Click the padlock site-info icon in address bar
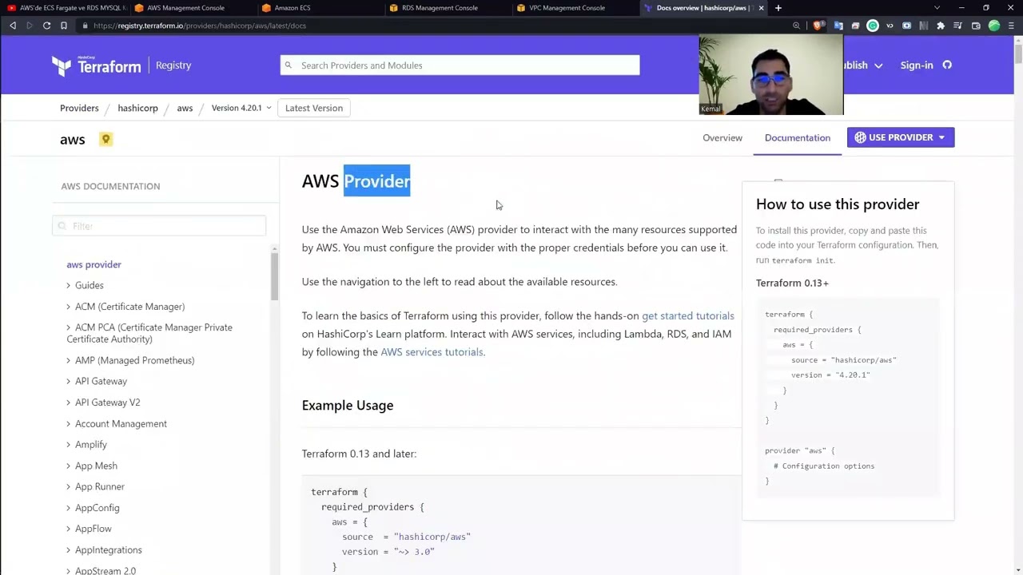1023x575 pixels. (85, 26)
